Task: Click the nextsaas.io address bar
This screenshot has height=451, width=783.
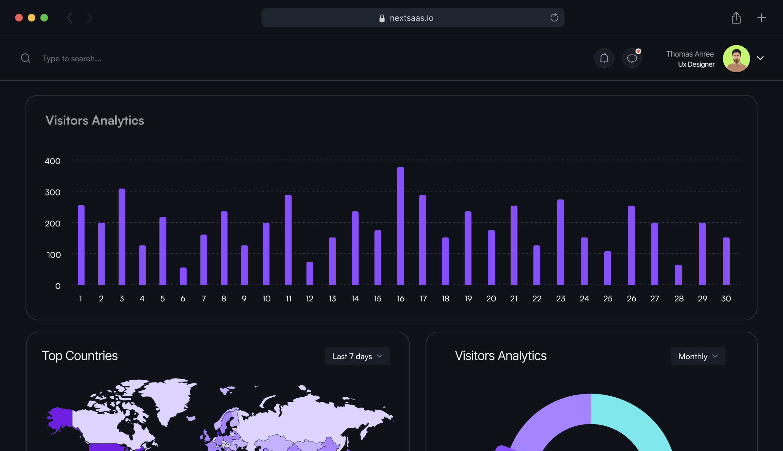Action: [412, 18]
